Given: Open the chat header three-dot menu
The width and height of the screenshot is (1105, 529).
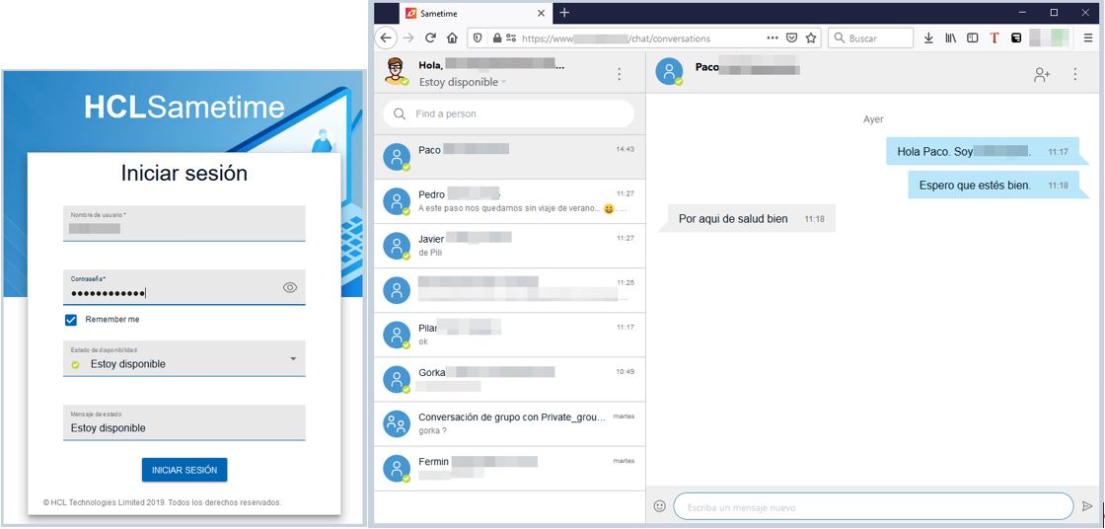Looking at the screenshot, I should tap(1075, 74).
